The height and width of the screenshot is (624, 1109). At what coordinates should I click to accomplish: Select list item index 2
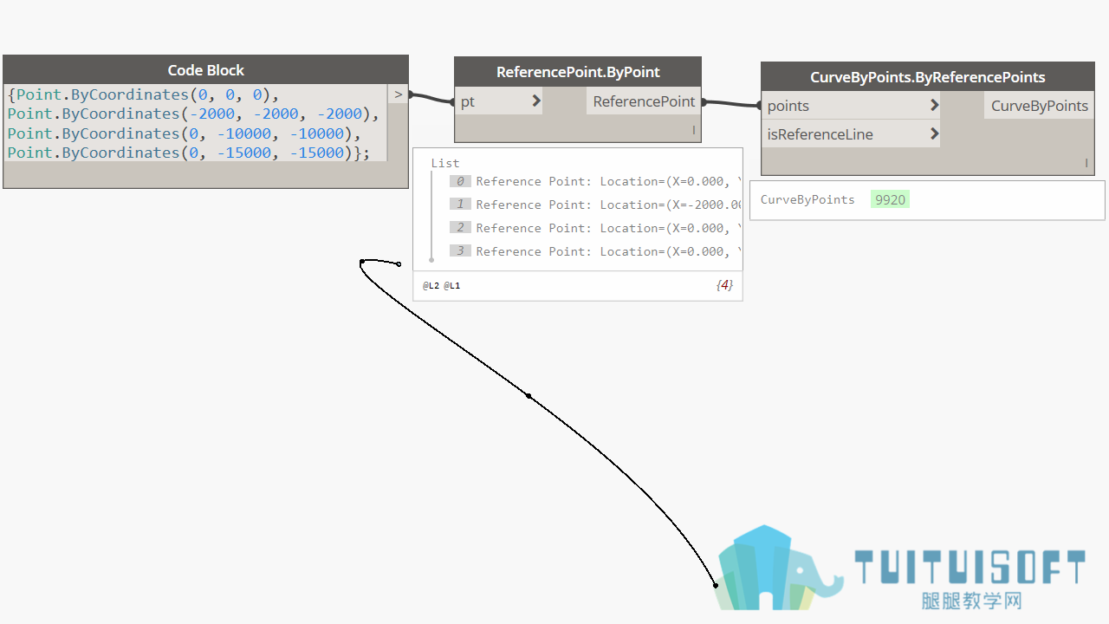click(460, 228)
